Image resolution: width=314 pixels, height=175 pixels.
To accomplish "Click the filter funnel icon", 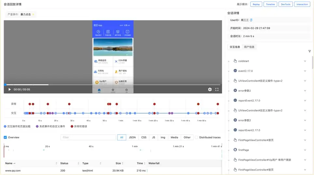I will 309,51.
